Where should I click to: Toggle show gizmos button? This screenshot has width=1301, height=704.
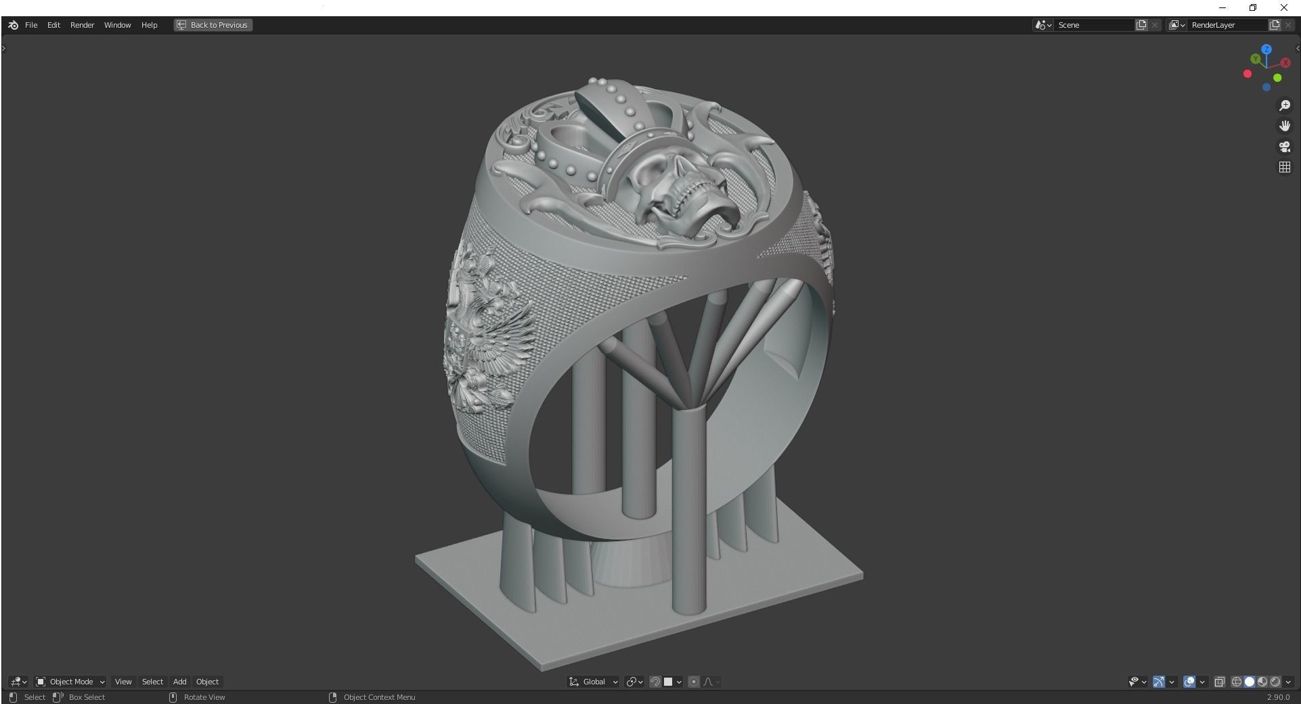(x=1159, y=682)
